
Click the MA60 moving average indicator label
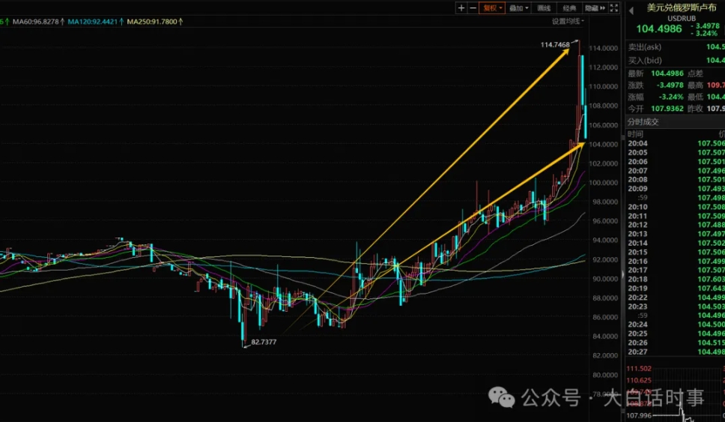[x=36, y=22]
